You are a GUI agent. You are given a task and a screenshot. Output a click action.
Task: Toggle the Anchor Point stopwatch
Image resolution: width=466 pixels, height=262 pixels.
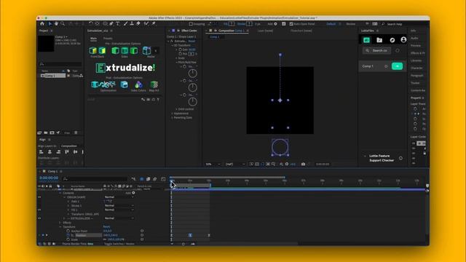click(68, 231)
